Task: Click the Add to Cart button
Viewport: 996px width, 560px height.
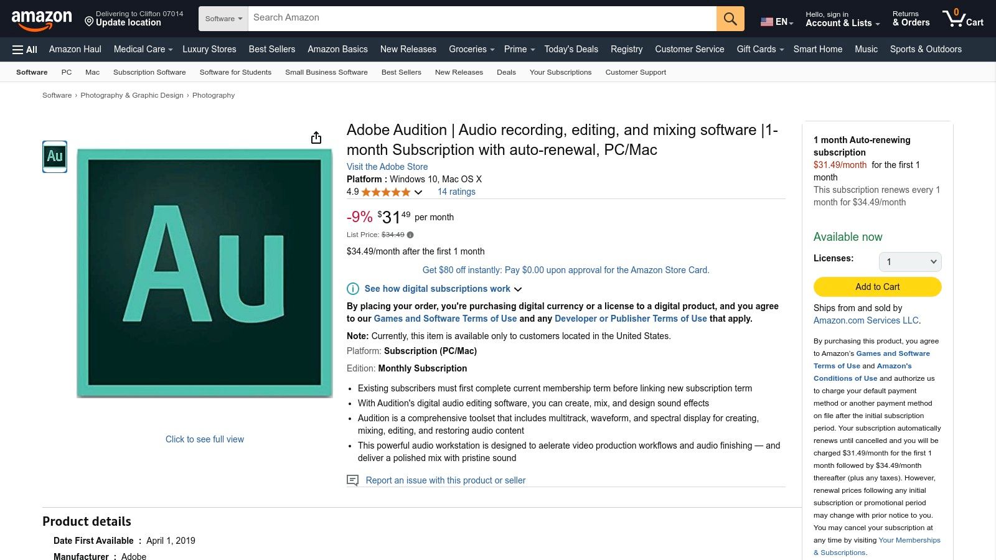Action: (x=877, y=287)
